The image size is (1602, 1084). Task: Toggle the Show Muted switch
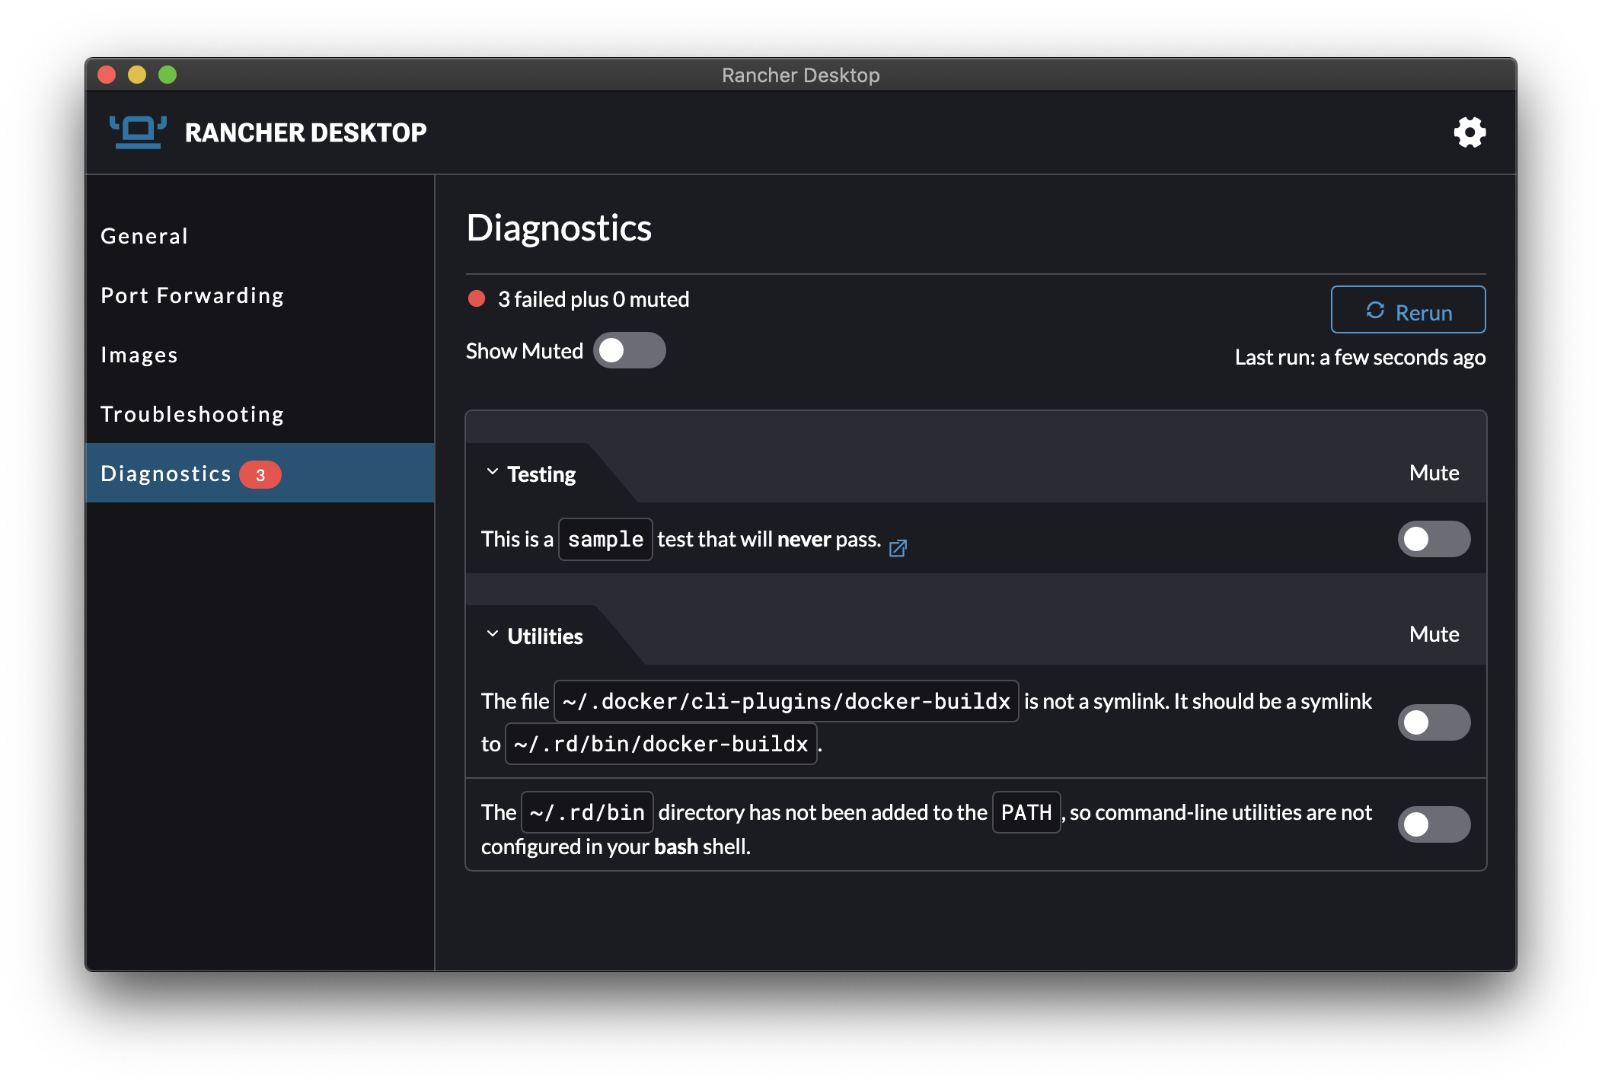pyautogui.click(x=629, y=351)
